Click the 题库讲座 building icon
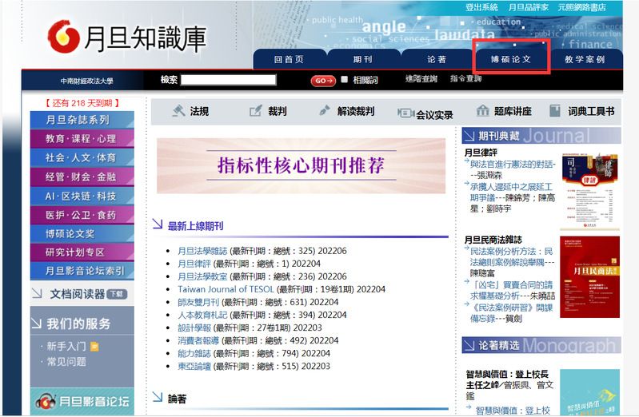 tap(482, 112)
